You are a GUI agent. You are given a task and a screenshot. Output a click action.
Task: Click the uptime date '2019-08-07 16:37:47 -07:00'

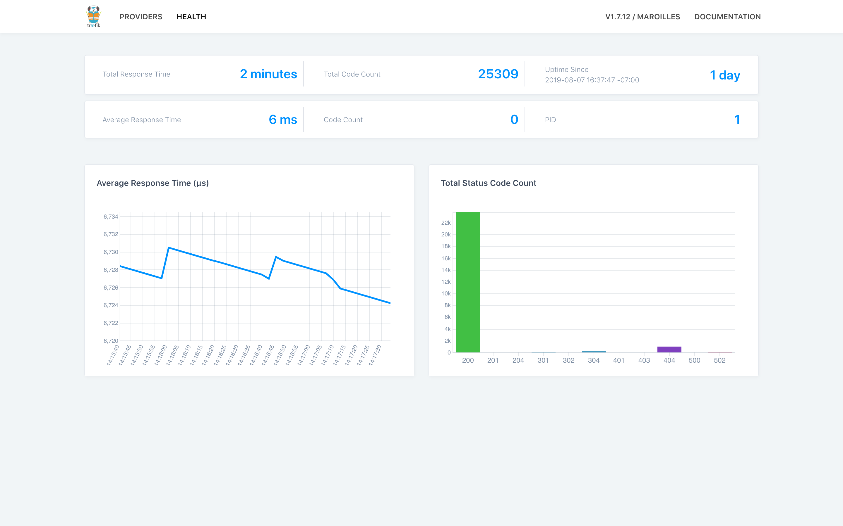click(x=592, y=80)
